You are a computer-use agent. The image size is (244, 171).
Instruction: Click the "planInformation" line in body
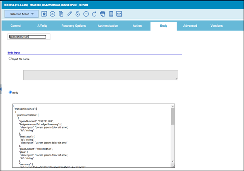tap(27, 115)
